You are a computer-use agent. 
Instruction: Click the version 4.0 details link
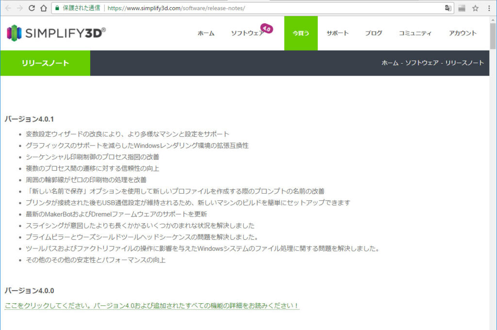[x=152, y=306]
